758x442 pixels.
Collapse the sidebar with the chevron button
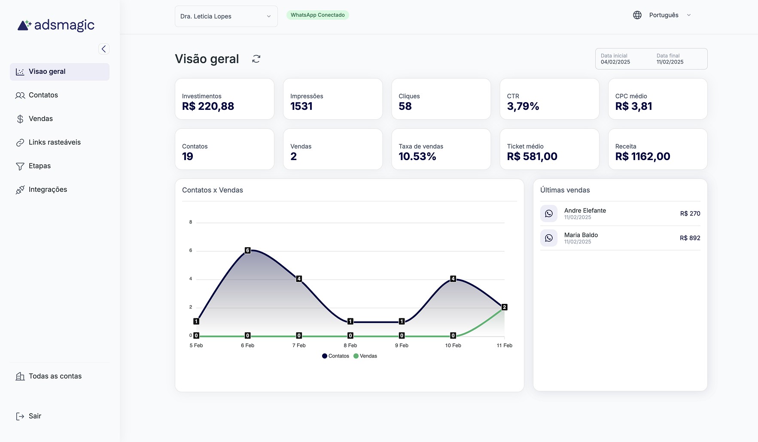104,49
